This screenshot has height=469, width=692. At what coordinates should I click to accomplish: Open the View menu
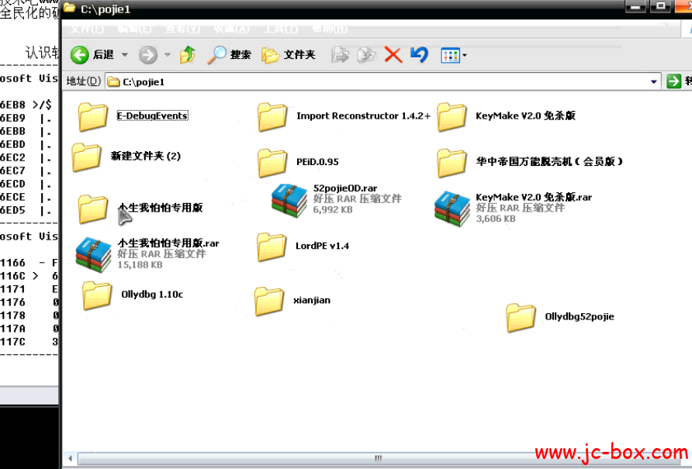[183, 29]
